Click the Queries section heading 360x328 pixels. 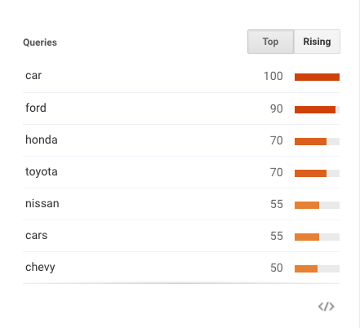(x=40, y=42)
